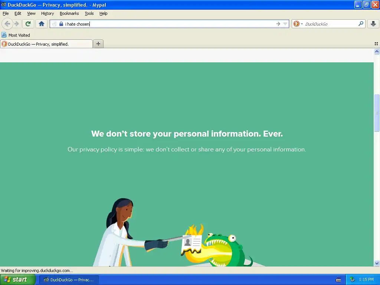380x285 pixels.
Task: Open the Bookmarks menu
Action: (69, 13)
